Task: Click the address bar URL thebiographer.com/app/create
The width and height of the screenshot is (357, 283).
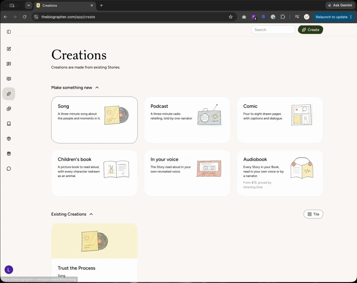Action: click(68, 17)
